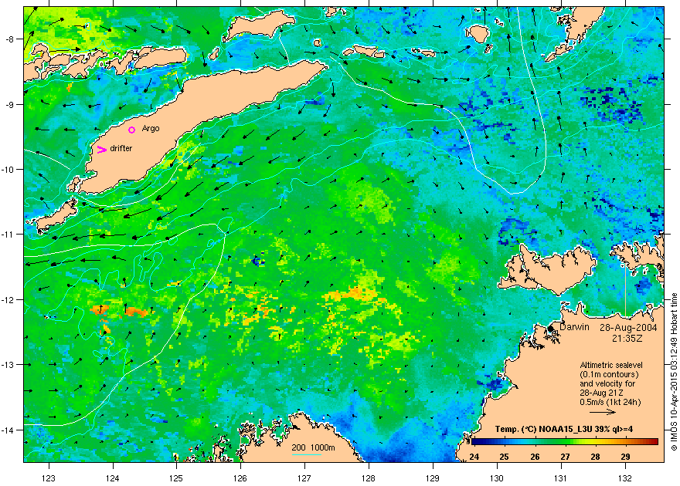Image resolution: width=680 pixels, height=486 pixels.
Task: Click the 28-Aug-2004 date text
Action: (x=628, y=328)
